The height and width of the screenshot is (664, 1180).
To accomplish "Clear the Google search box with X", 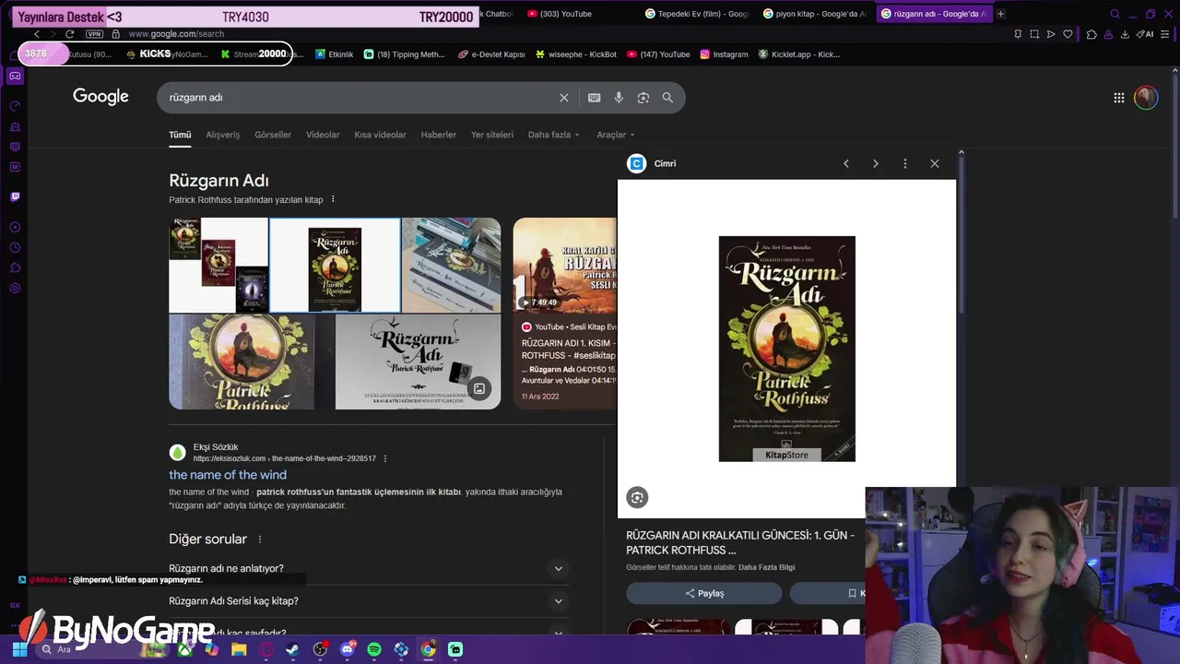I will (x=564, y=98).
